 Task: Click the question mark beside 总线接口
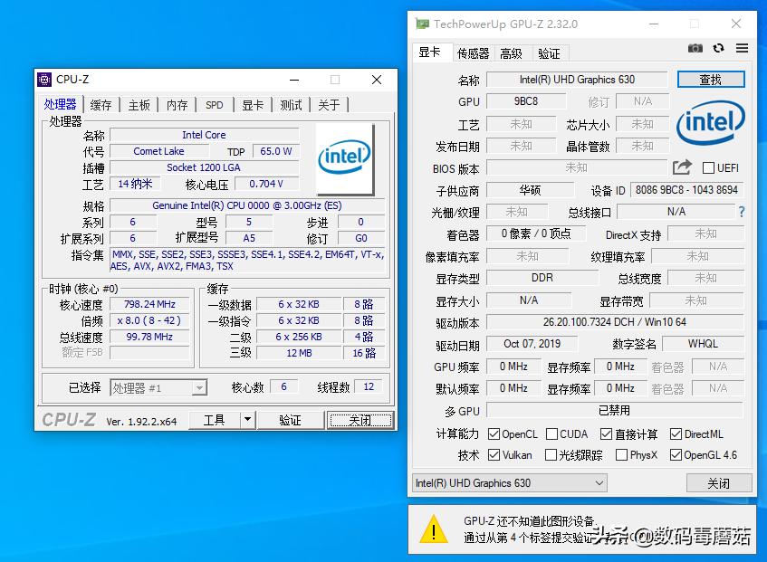click(743, 212)
